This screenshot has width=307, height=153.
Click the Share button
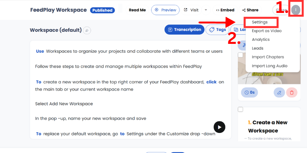click(250, 10)
